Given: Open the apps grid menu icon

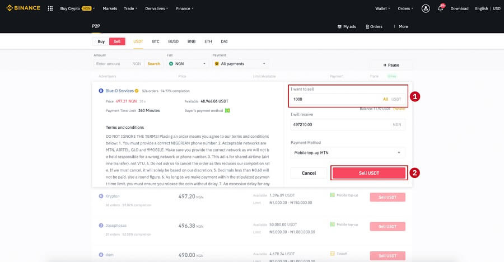Looking at the screenshot, I should coord(50,8).
